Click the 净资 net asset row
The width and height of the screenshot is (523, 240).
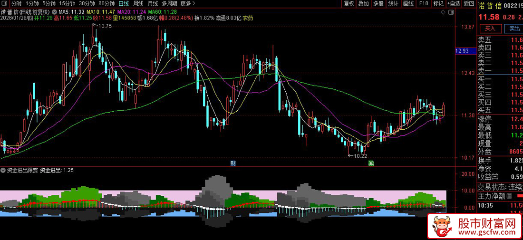pyautogui.click(x=500, y=169)
